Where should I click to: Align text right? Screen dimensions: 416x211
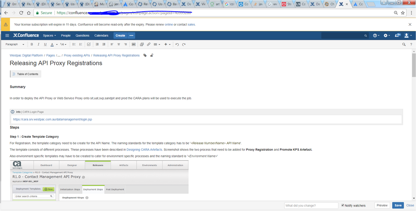tap(125, 45)
